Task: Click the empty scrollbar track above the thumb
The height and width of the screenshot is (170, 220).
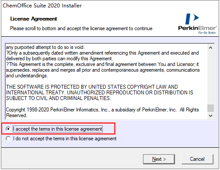Action: (210, 78)
